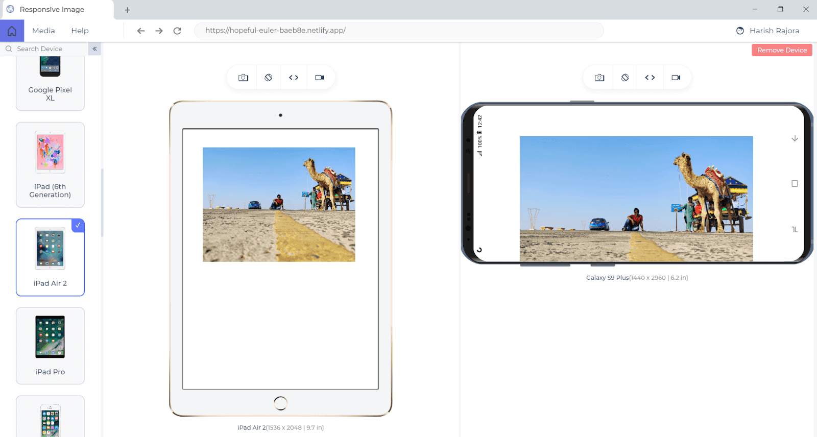Open the Help menu

[80, 31]
